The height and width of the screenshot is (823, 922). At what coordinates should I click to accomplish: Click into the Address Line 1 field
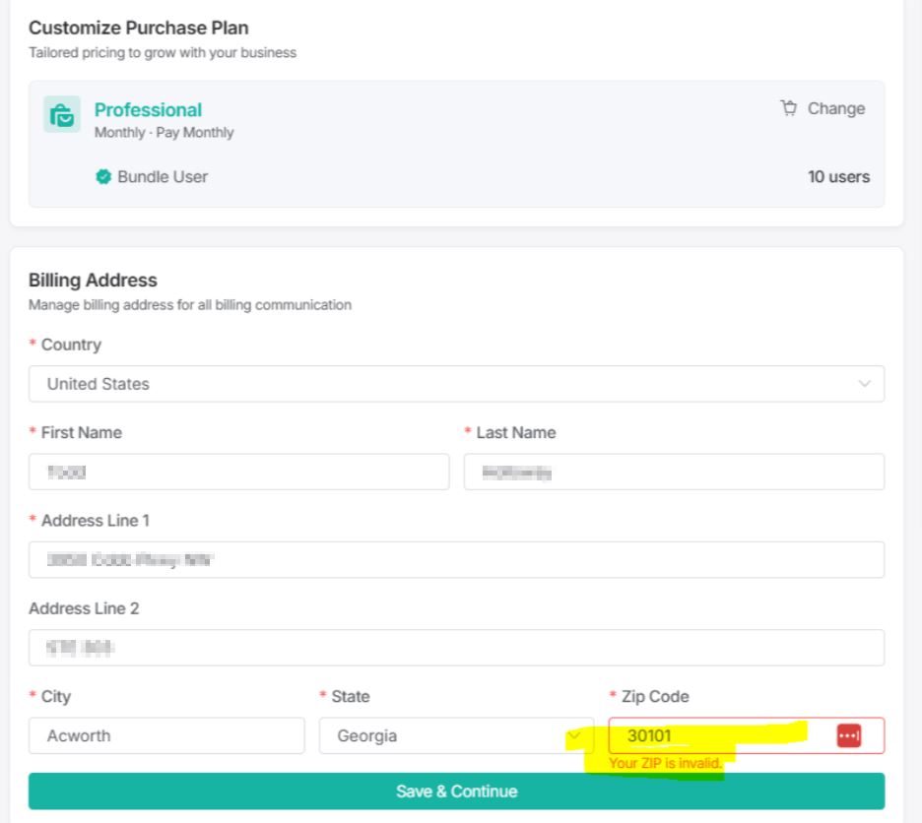(456, 559)
